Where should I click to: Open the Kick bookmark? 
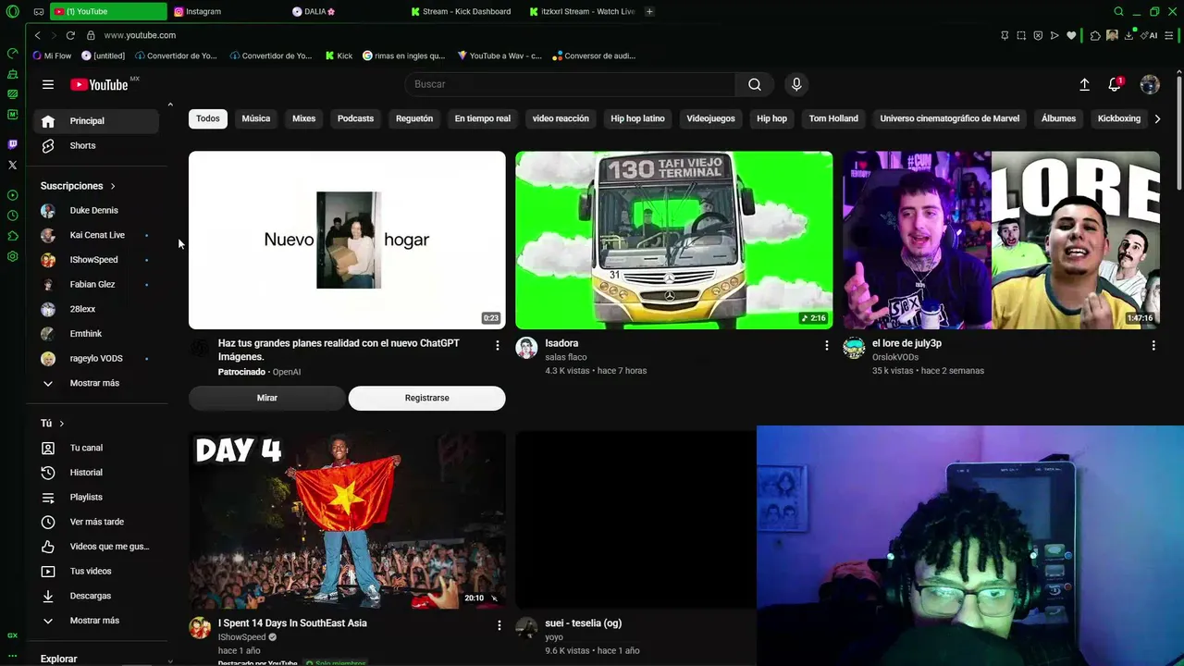coord(339,55)
